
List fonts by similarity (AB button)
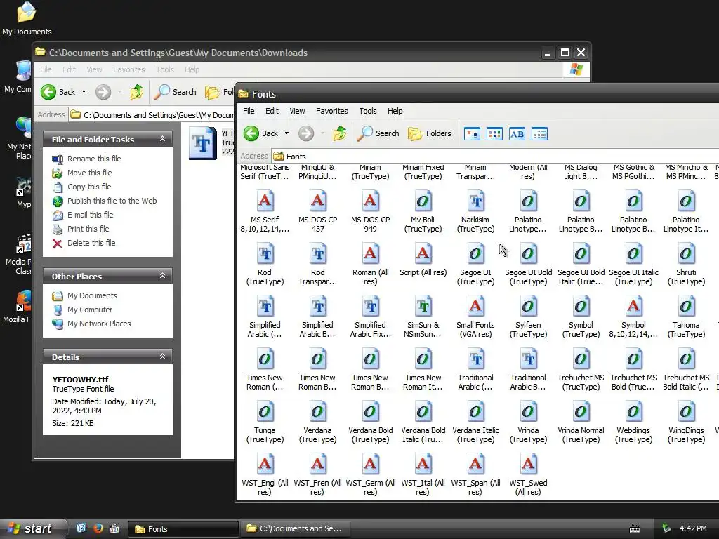tap(517, 134)
